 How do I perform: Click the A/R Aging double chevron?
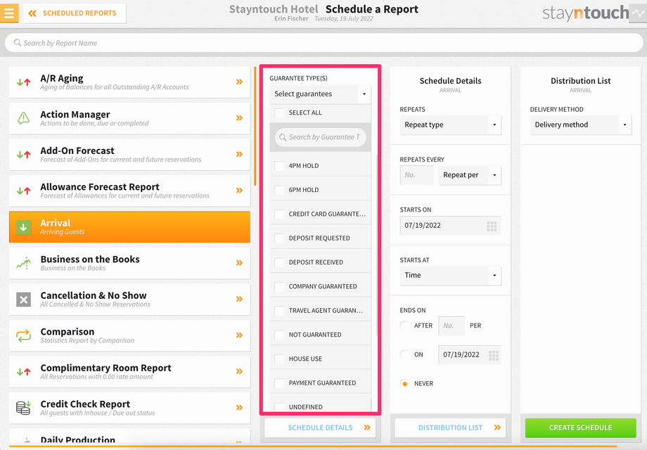tap(239, 82)
